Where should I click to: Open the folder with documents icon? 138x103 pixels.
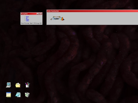(x=18, y=85)
